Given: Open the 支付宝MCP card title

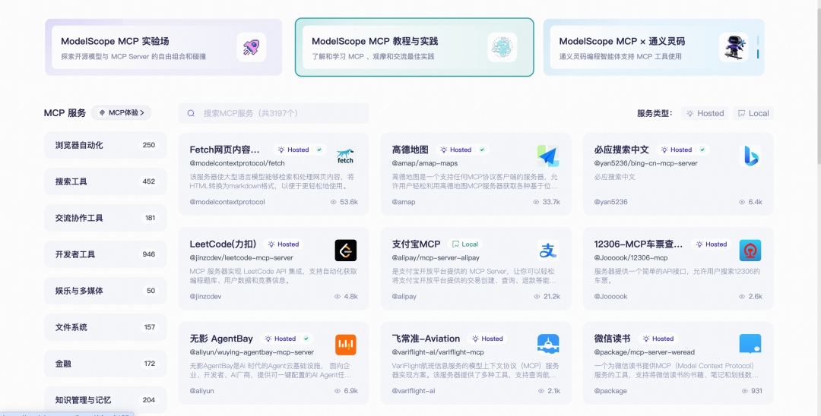Looking at the screenshot, I should click(x=417, y=244).
